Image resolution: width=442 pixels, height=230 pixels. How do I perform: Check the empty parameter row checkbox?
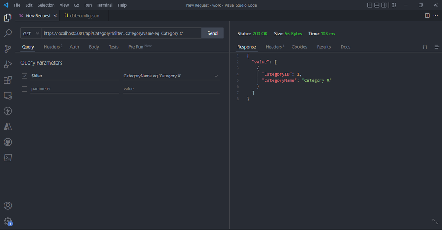24,89
